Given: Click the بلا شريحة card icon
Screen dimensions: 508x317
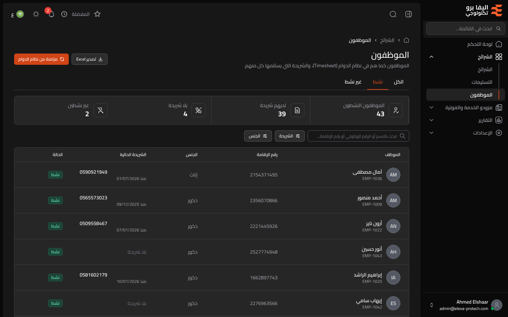Looking at the screenshot, I should pos(199,110).
